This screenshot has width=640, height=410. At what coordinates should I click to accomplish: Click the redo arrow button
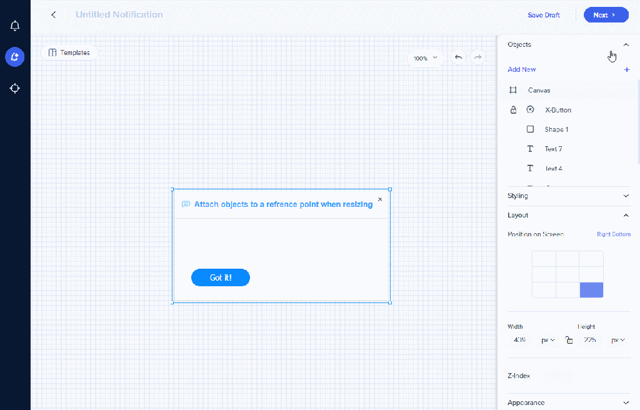click(x=477, y=57)
